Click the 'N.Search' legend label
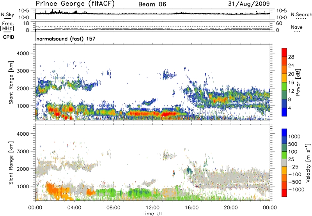This screenshot has height=216, width=312. pos(301,14)
